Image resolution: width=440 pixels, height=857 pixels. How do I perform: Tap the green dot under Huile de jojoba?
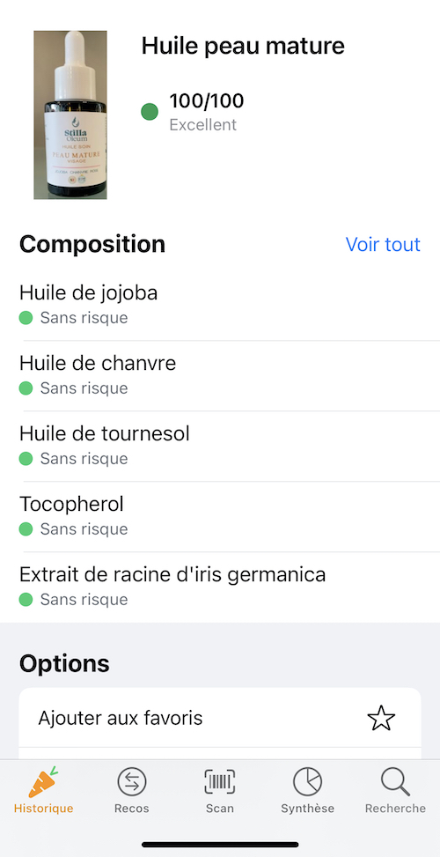[x=26, y=318]
